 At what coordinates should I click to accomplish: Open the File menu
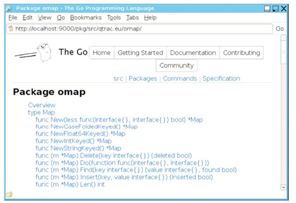pyautogui.click(x=13, y=18)
